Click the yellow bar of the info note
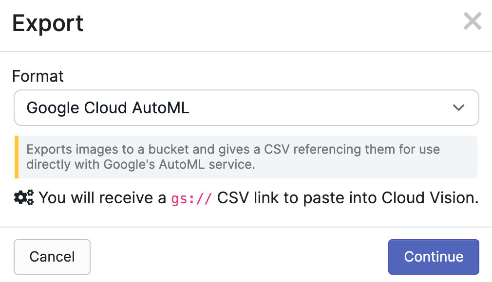This screenshot has width=492, height=282. point(17,157)
